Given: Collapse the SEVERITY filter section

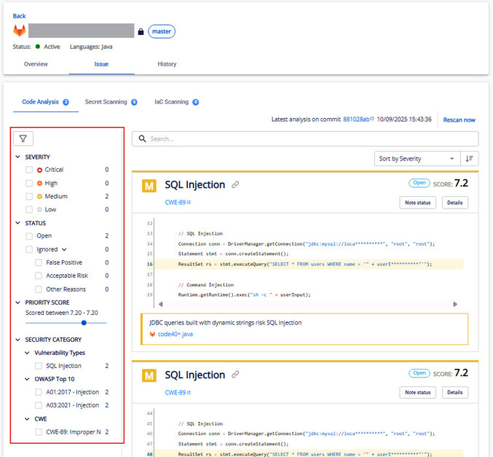Looking at the screenshot, I should coord(18,157).
